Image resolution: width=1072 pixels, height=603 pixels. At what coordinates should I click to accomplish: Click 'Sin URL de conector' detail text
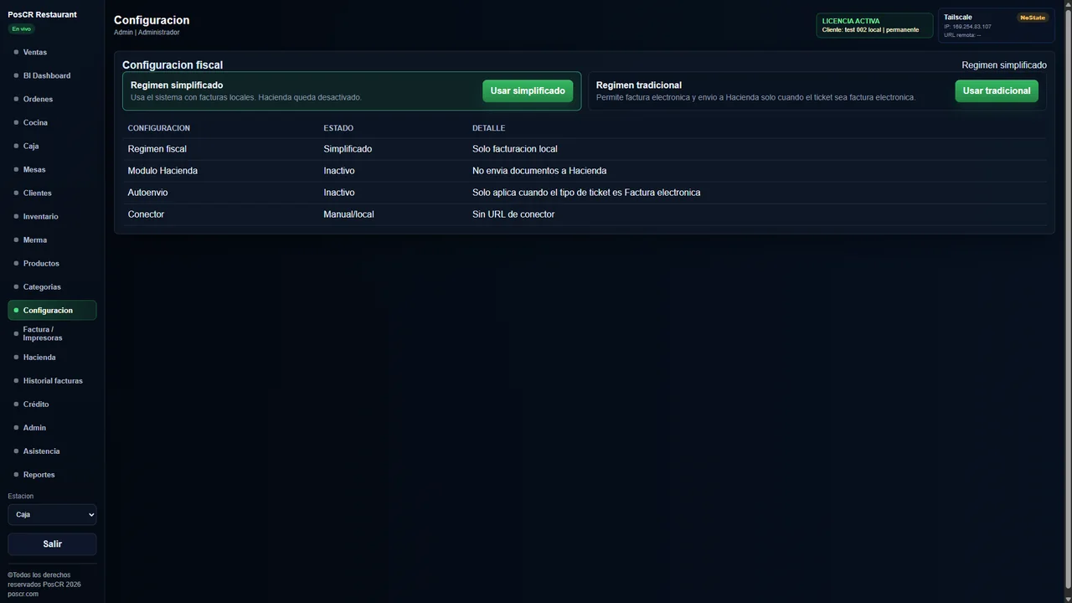coord(513,214)
